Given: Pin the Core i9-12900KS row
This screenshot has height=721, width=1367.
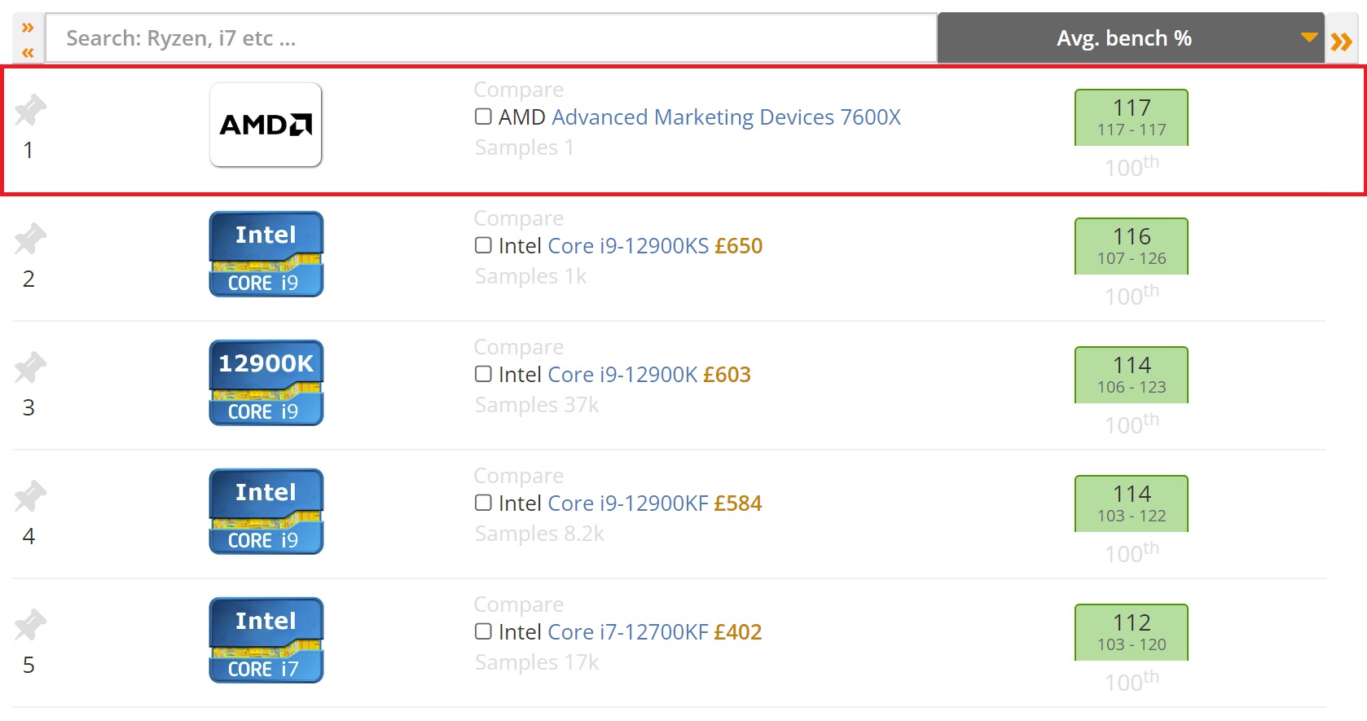Looking at the screenshot, I should (x=30, y=240).
